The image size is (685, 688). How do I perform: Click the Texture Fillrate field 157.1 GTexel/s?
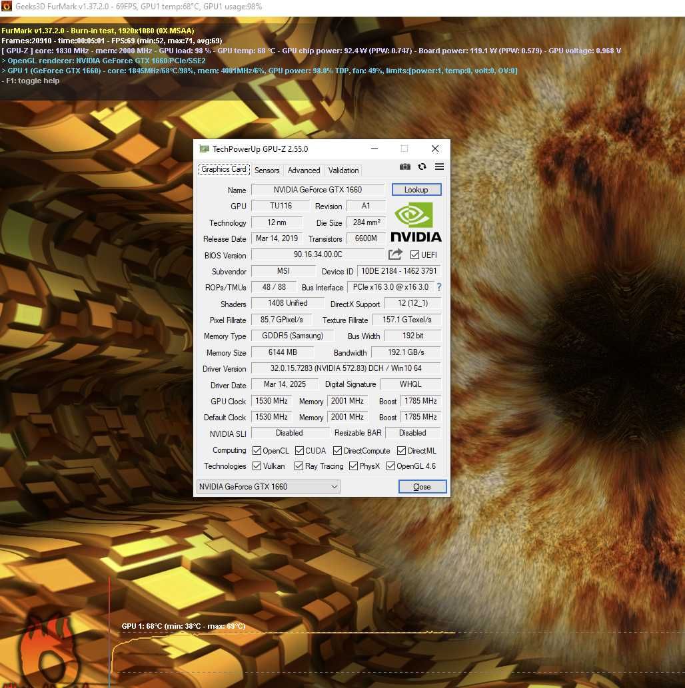(407, 320)
